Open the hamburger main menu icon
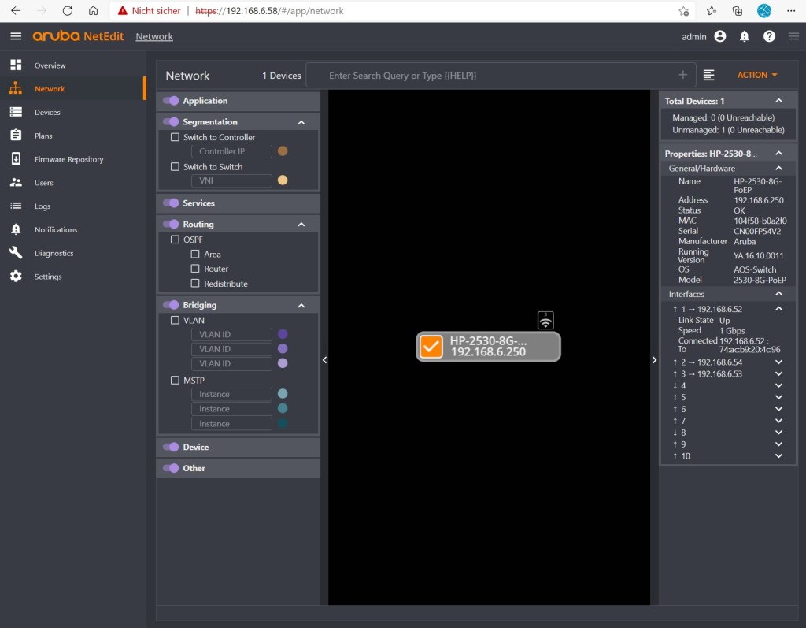The height and width of the screenshot is (628, 806). click(x=16, y=36)
